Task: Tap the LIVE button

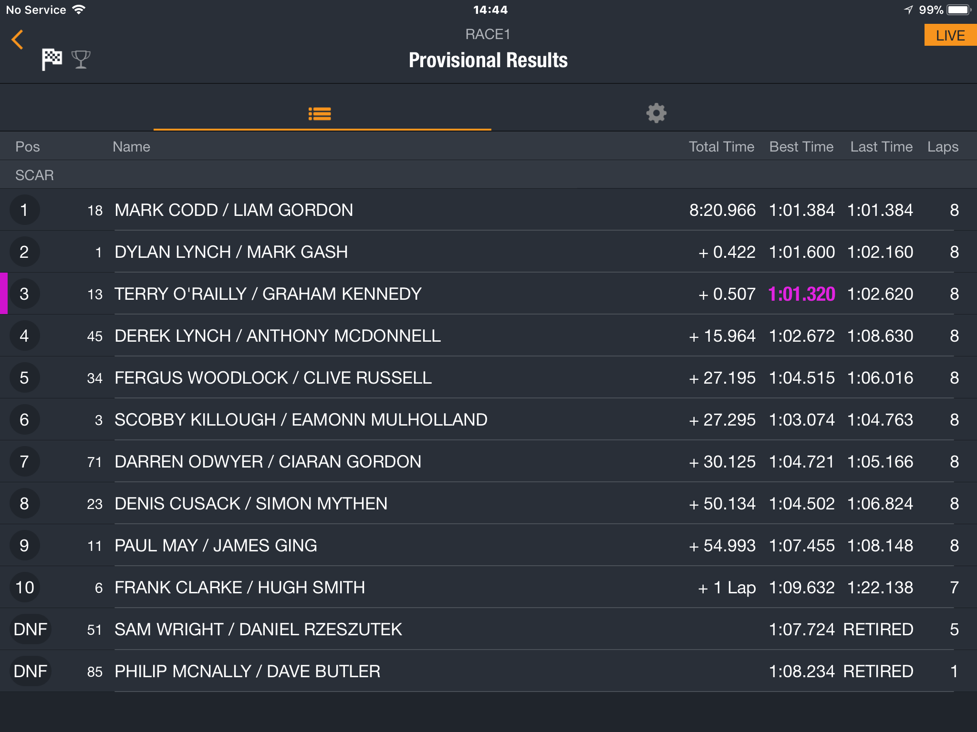Action: coord(950,35)
